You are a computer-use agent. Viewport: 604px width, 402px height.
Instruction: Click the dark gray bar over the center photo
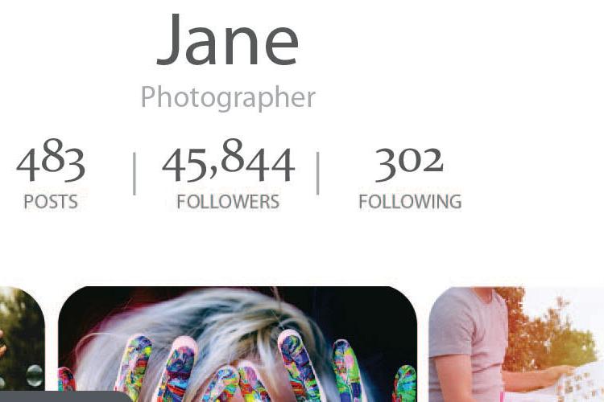pos(65,396)
